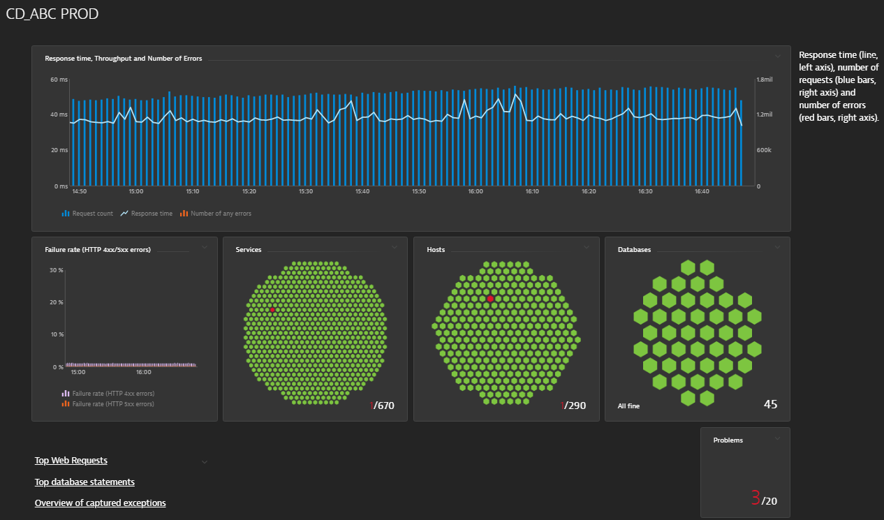Open the Services tile chevron menu

click(x=395, y=246)
